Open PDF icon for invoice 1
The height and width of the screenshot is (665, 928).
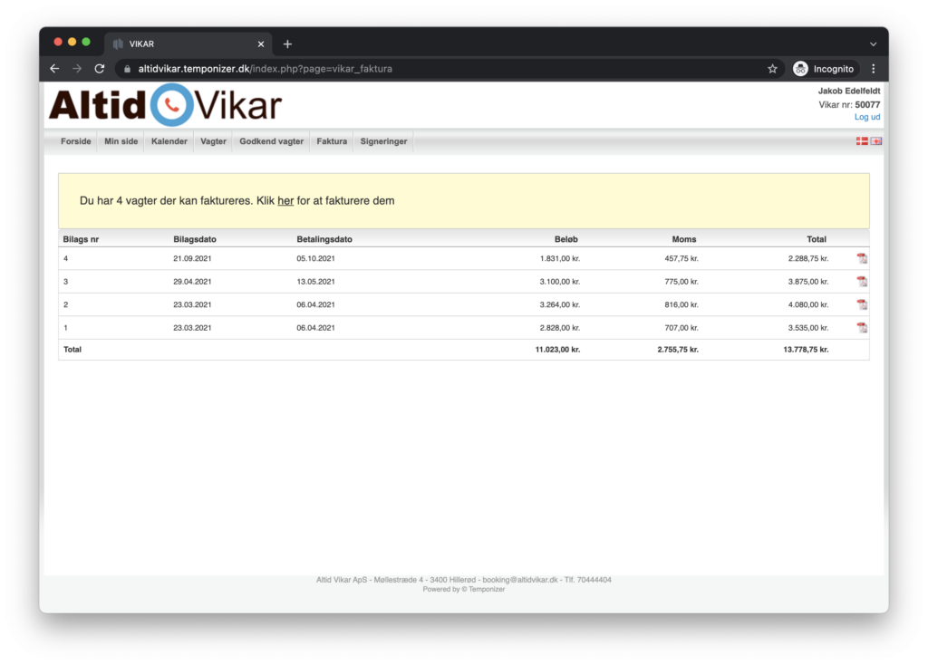(x=862, y=328)
